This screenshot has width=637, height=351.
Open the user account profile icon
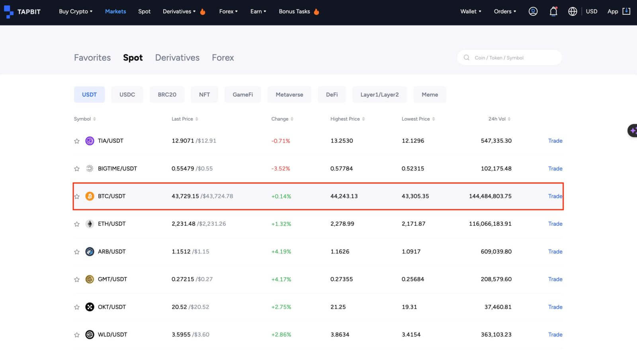pyautogui.click(x=533, y=12)
